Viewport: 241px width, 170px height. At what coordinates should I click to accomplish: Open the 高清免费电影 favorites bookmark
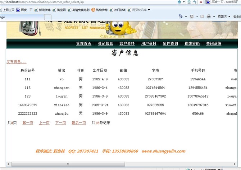[78, 10]
